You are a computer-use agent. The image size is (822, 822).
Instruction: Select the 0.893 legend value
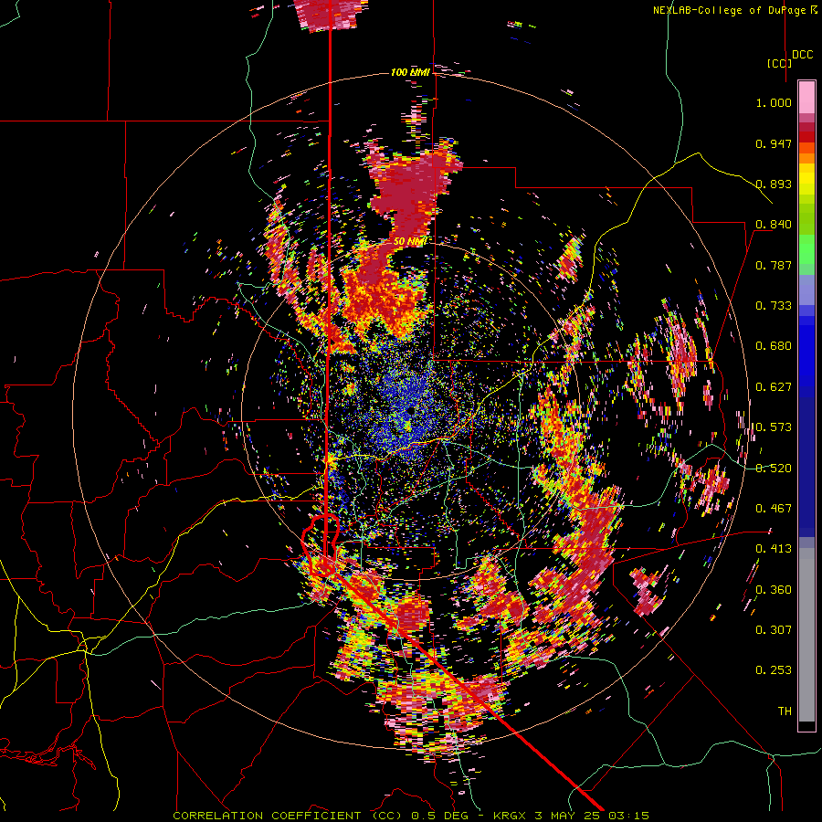774,184
